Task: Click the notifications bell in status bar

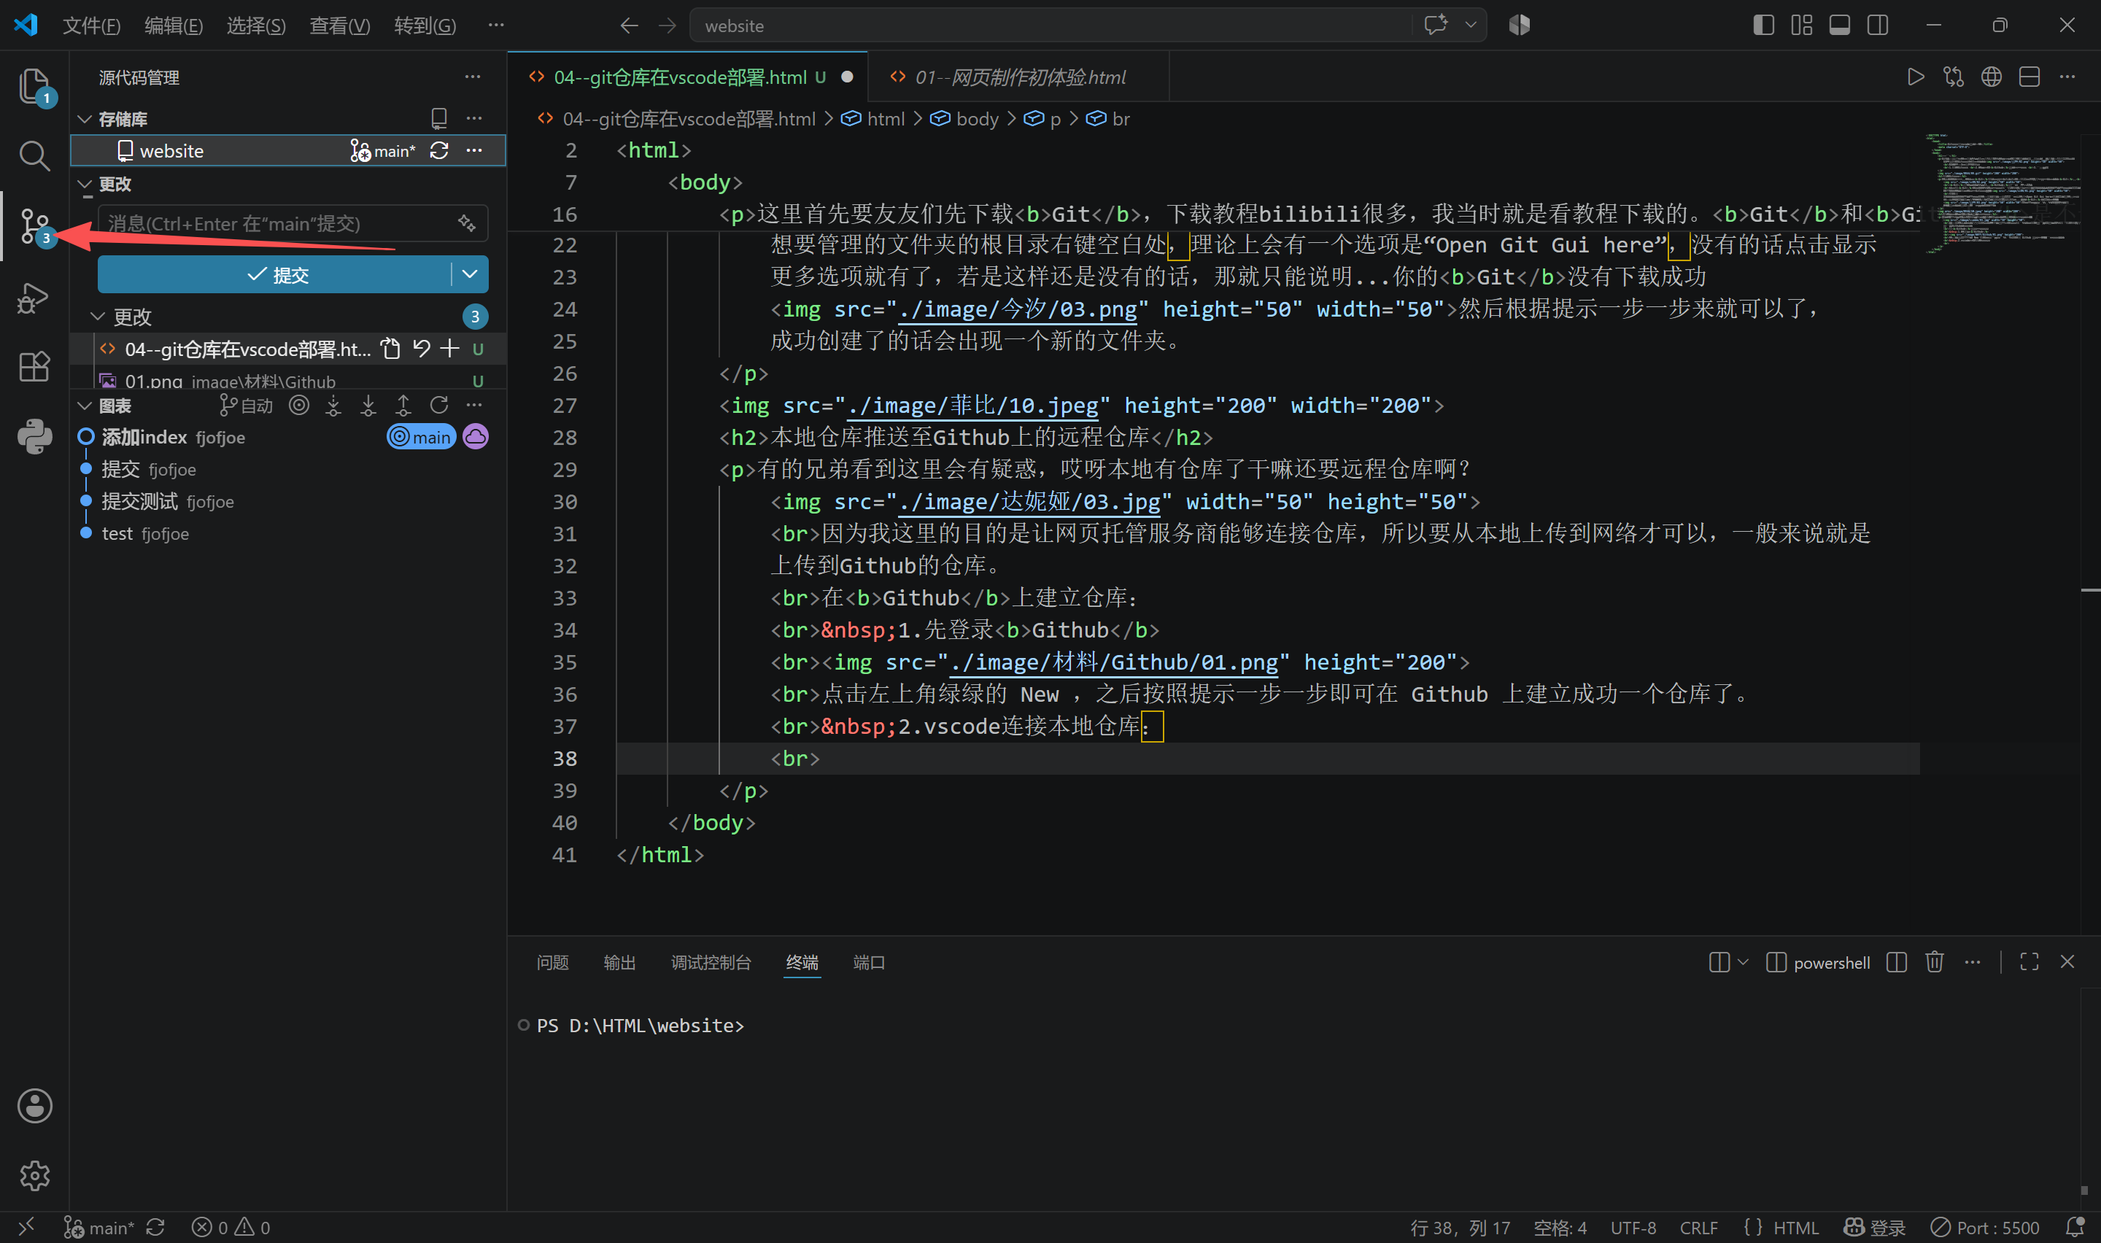Action: click(2075, 1227)
